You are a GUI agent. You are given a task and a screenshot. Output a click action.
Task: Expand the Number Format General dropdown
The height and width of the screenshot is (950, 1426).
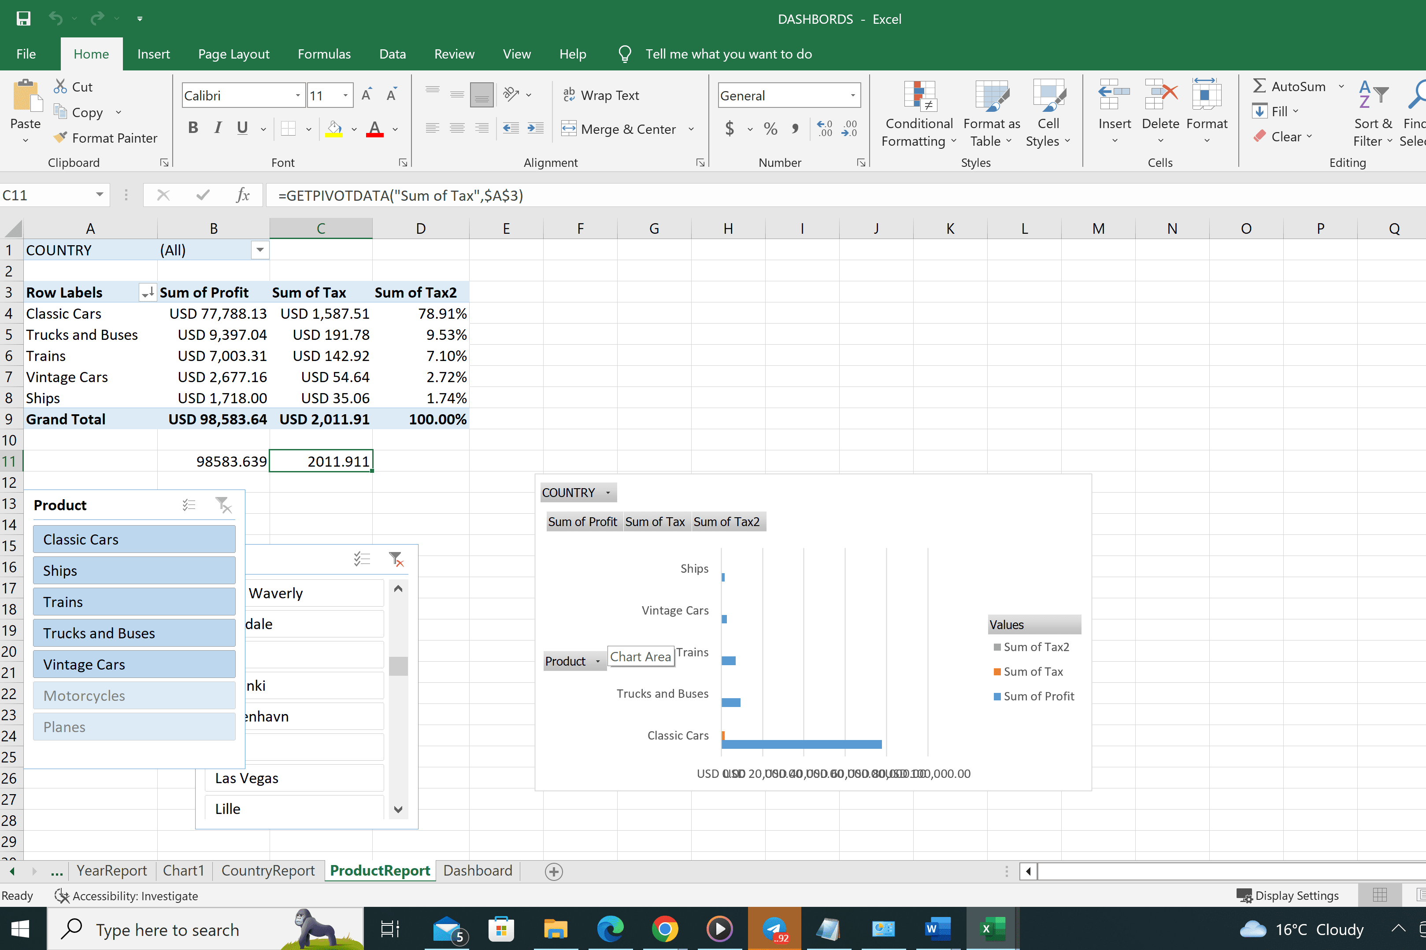(852, 96)
